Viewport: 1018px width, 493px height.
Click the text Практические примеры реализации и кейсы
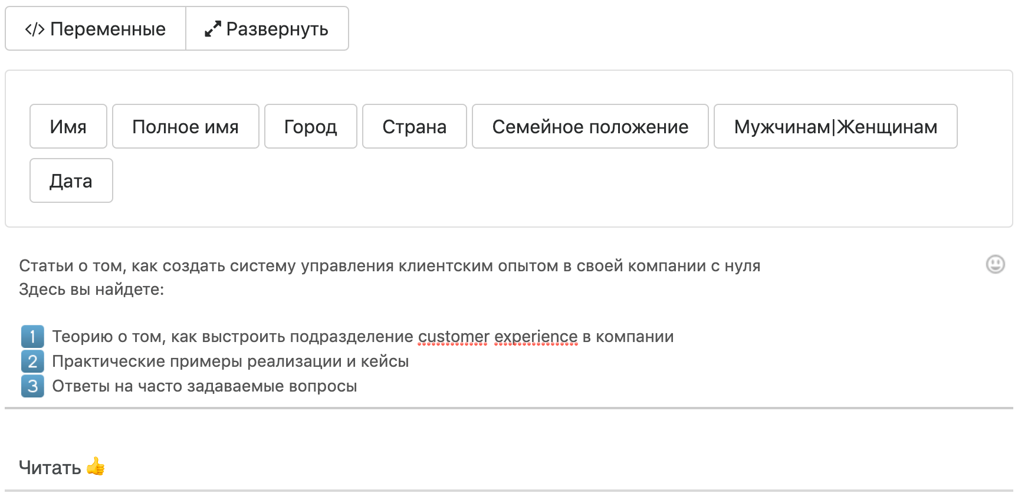click(x=230, y=361)
